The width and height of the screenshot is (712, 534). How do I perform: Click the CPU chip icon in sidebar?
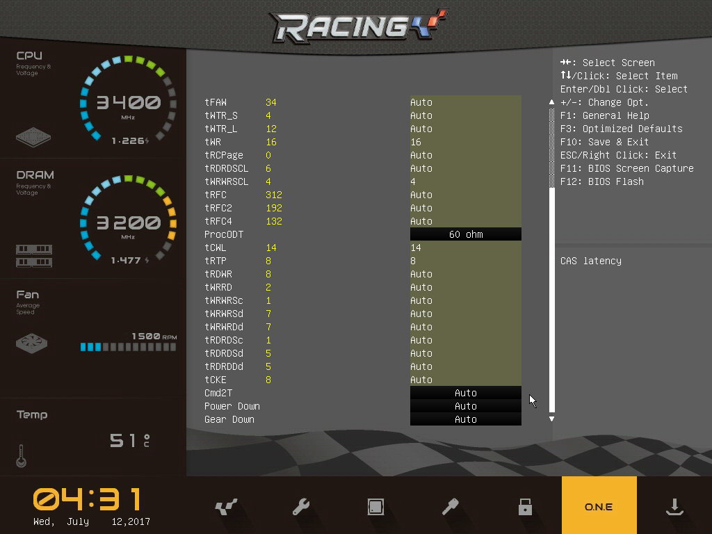33,136
